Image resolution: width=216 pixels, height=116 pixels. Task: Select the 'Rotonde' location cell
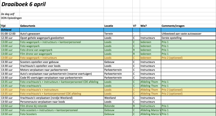pyautogui.click(x=118, y=106)
